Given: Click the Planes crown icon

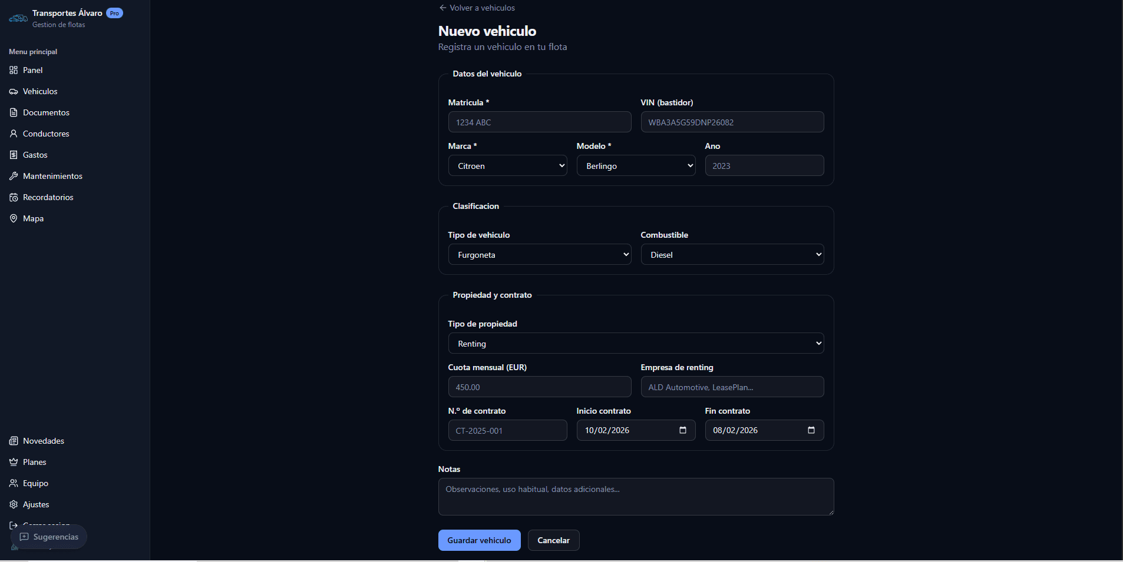Looking at the screenshot, I should point(14,462).
